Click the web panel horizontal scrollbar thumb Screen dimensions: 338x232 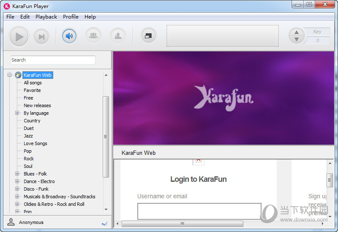183,224
